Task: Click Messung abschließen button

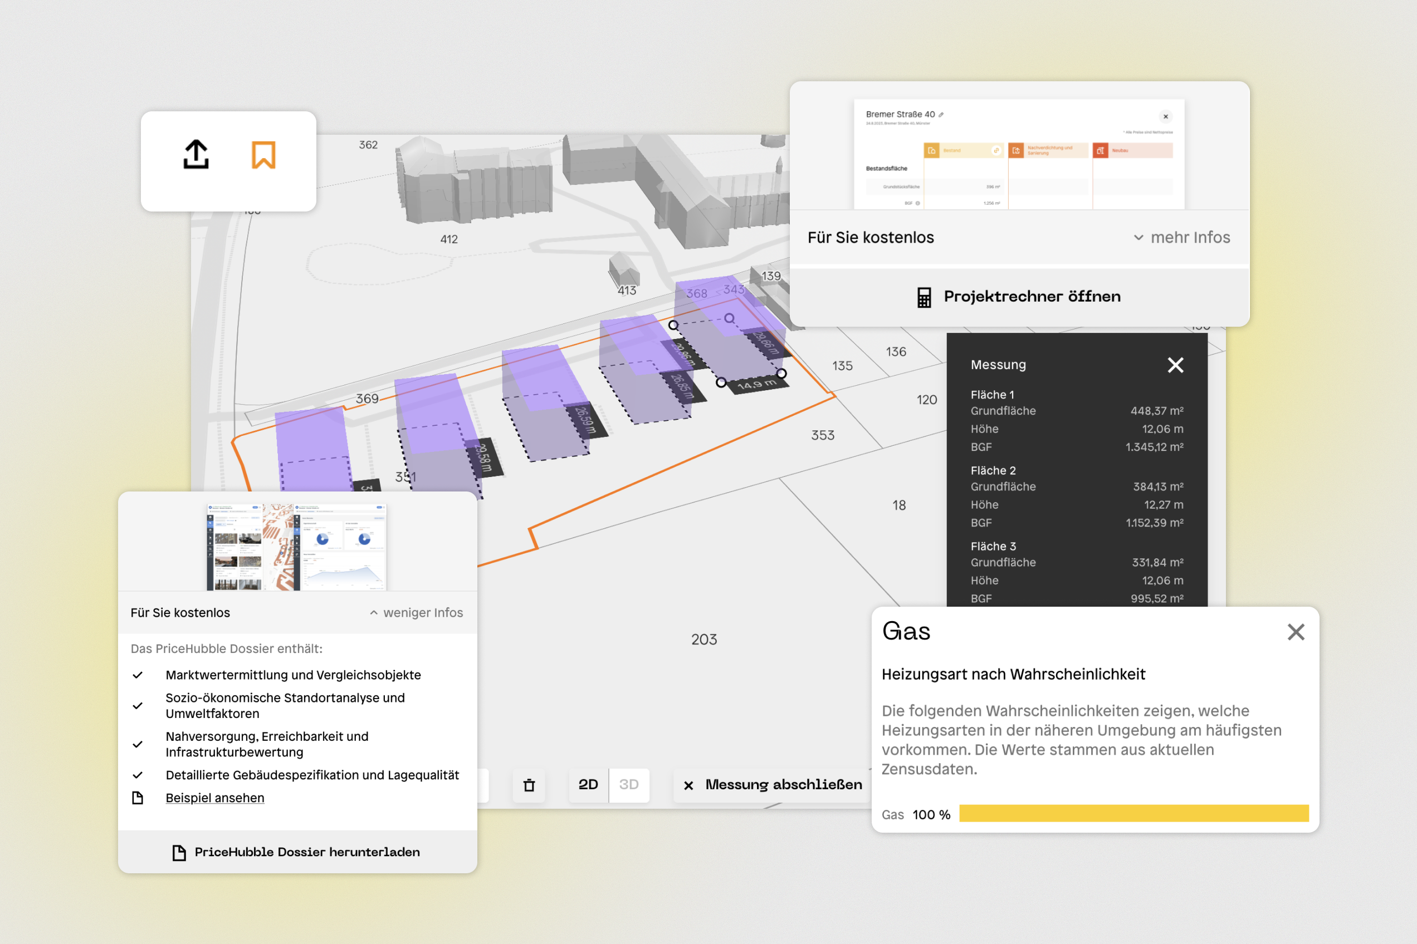Action: (x=773, y=784)
